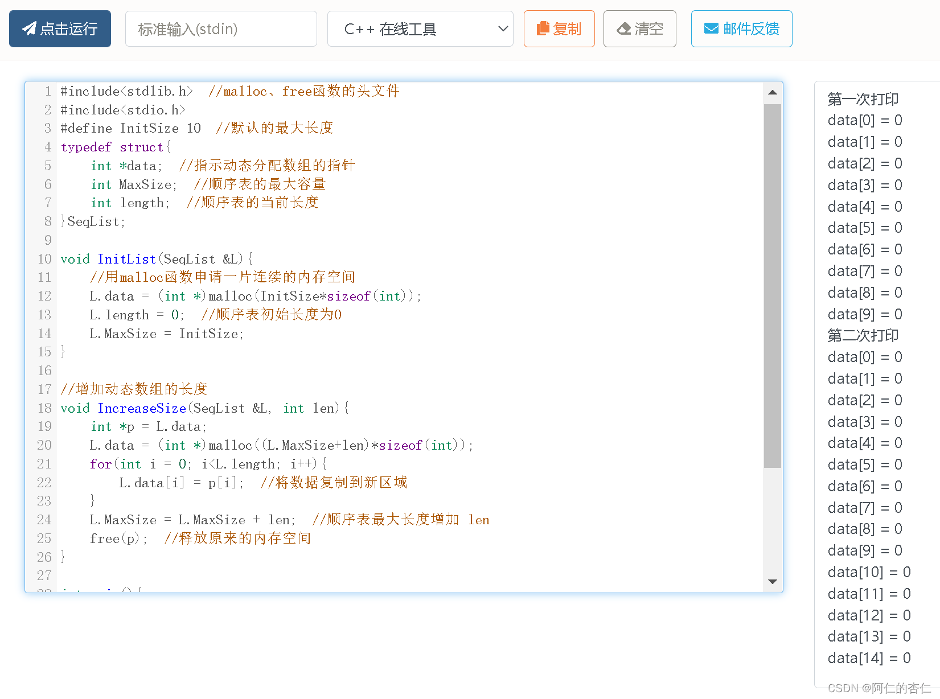Click the data[0] = 0 output line
This screenshot has width=940, height=699.
(x=864, y=120)
